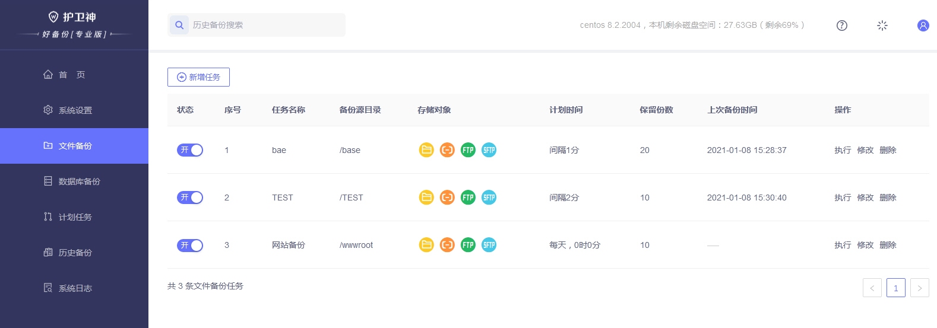Open the user account avatar icon

[x=923, y=26]
